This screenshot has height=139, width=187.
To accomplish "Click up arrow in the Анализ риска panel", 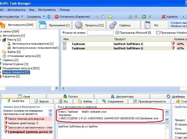I will click(x=50, y=111).
